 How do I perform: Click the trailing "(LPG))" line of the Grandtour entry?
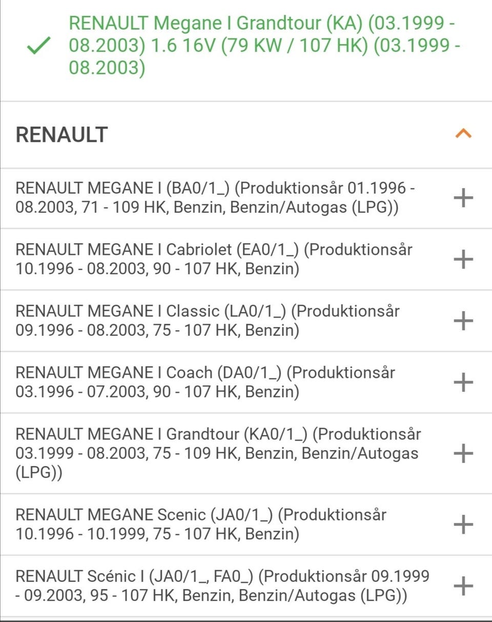39,473
